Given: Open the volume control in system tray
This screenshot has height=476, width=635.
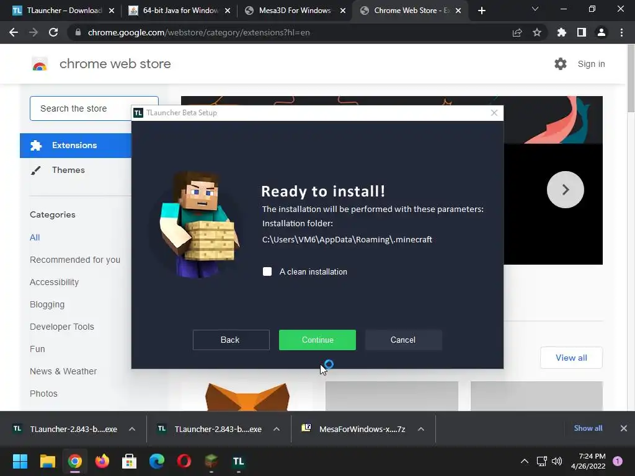Looking at the screenshot, I should 557,461.
